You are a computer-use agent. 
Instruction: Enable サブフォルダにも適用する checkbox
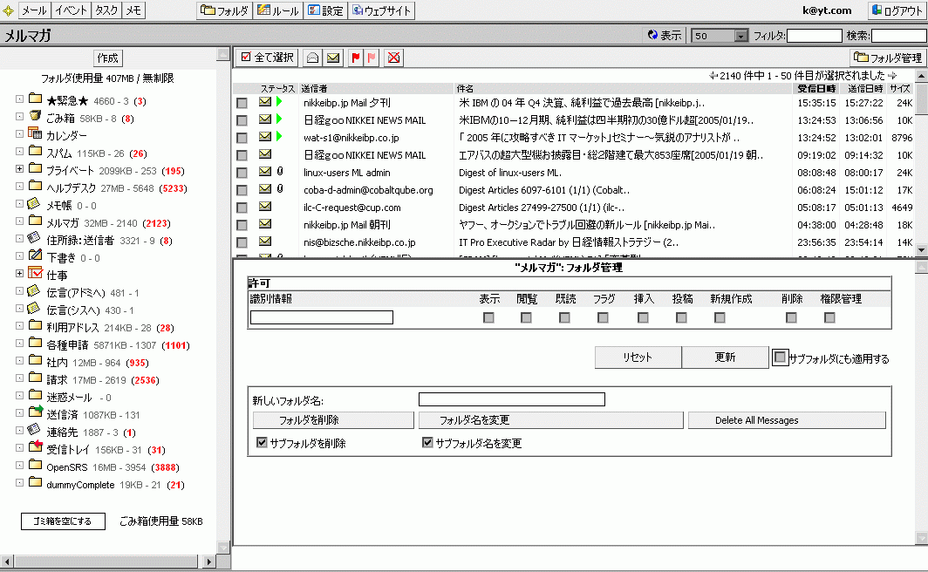780,357
